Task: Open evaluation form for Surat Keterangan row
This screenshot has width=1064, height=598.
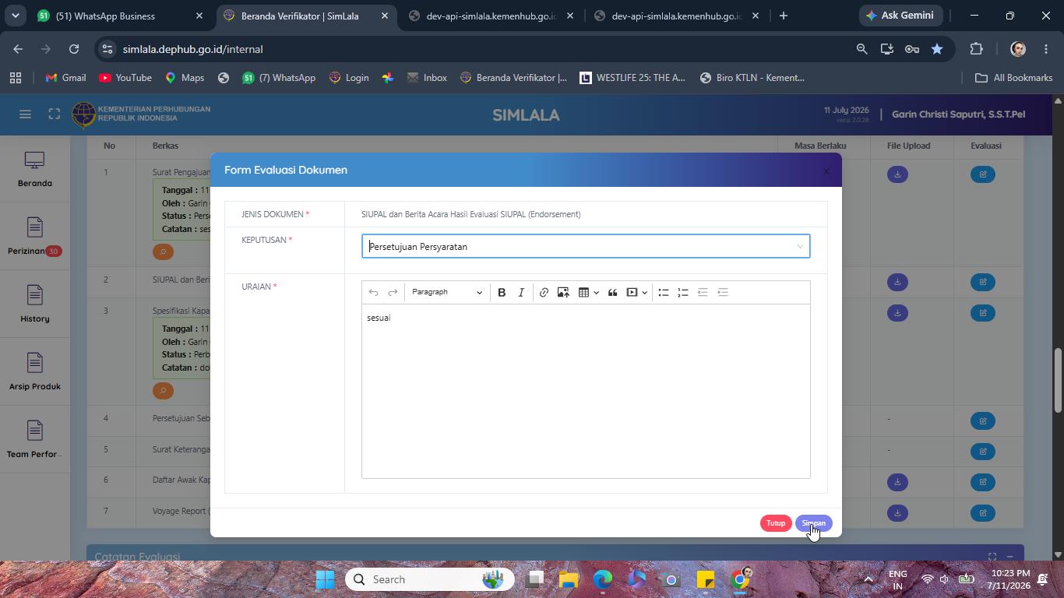Action: pos(983,452)
